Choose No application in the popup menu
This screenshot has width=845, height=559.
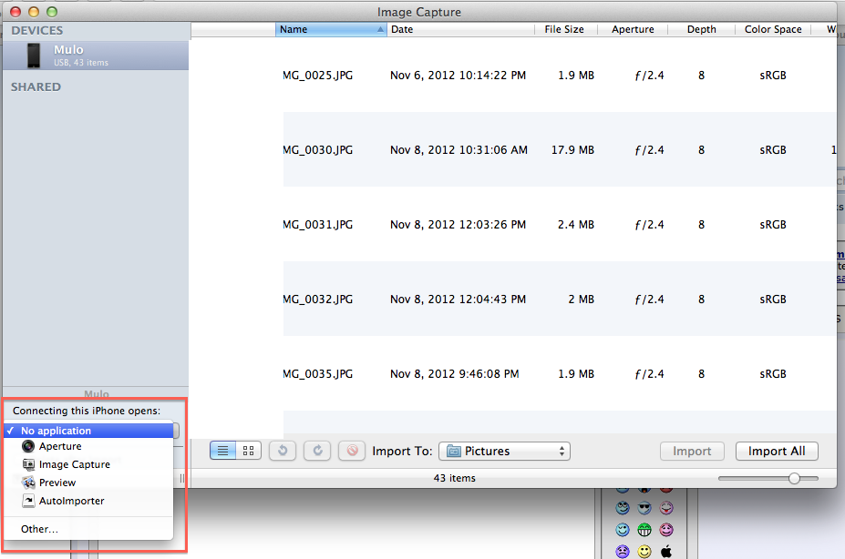[x=89, y=431]
